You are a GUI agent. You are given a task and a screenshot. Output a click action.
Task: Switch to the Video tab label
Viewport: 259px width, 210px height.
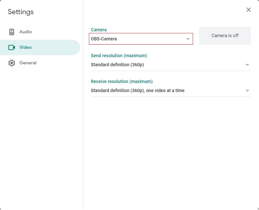26,47
